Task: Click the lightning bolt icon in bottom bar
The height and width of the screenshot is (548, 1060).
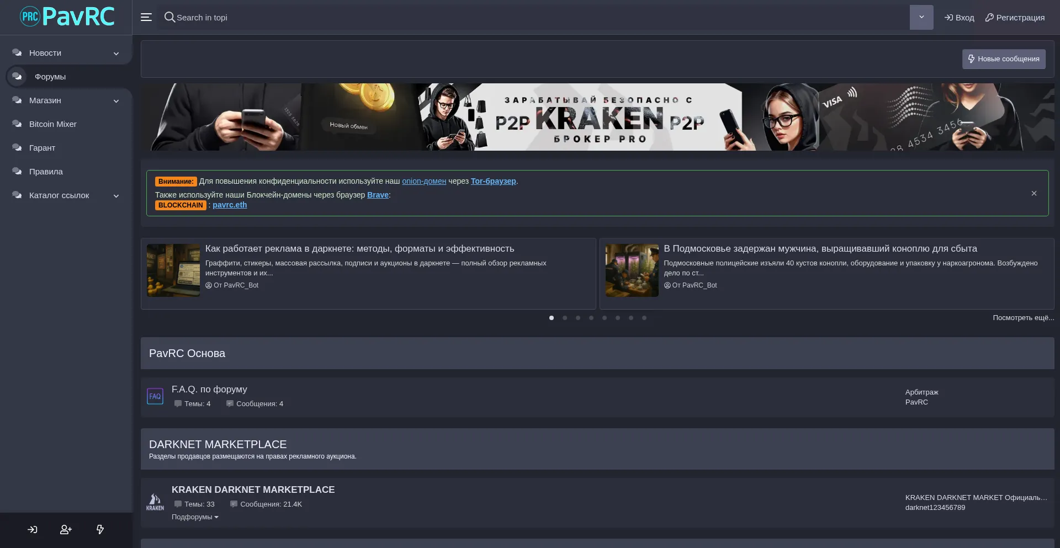Action: tap(100, 530)
